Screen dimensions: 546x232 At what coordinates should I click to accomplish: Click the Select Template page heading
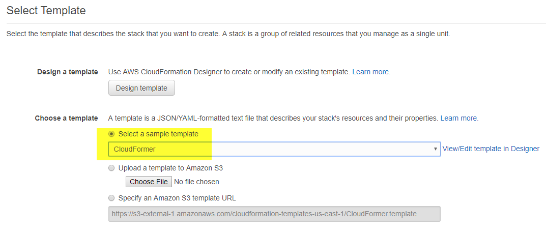point(46,11)
